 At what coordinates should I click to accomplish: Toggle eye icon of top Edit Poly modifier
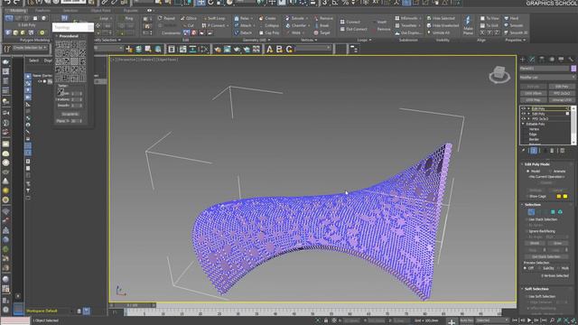click(x=524, y=108)
